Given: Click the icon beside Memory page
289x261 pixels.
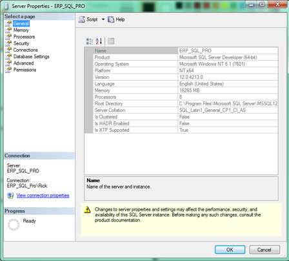Looking at the screenshot, I should coord(8,30).
